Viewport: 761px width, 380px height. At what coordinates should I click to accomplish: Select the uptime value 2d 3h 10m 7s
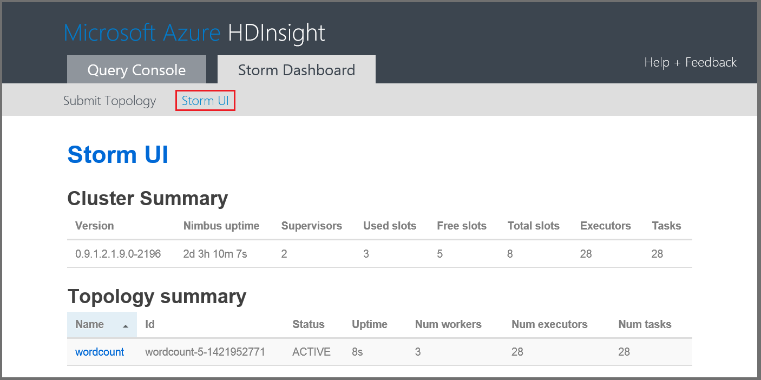(x=215, y=253)
